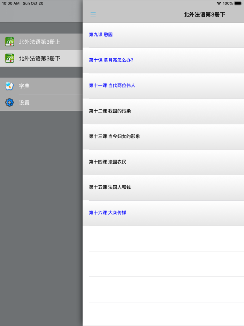Open lesson 第十五课 法国人和钱
The height and width of the screenshot is (326, 244).
pyautogui.click(x=110, y=187)
